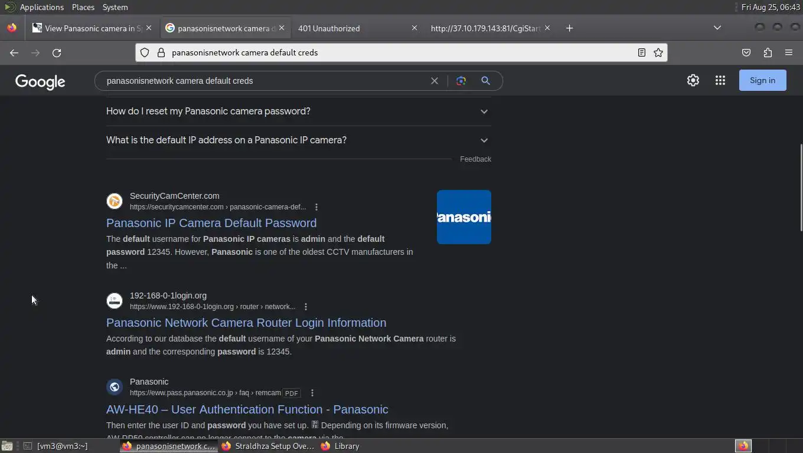Open more options for Panasonic PDF result
The width and height of the screenshot is (803, 453).
312,393
